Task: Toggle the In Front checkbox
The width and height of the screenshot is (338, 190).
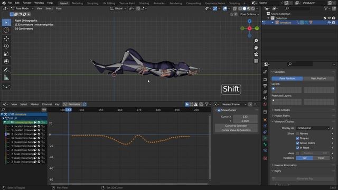Action: click(x=298, y=148)
